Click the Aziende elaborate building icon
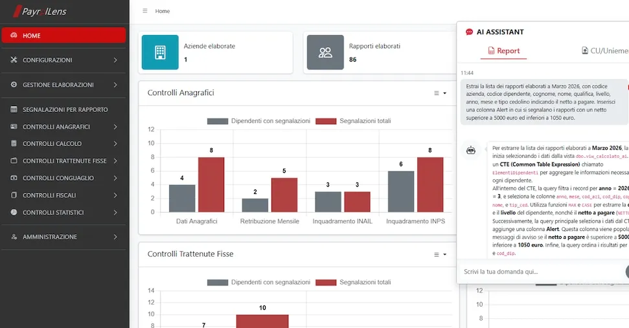 click(x=160, y=52)
